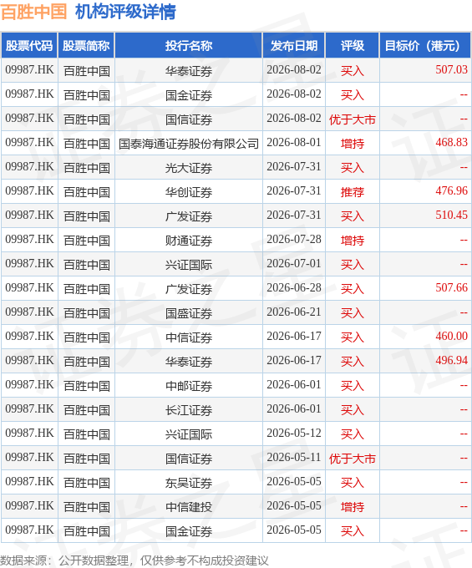Click the 优于大市 rating dated 2026-05-11
This screenshot has height=568, width=472.
(x=352, y=459)
